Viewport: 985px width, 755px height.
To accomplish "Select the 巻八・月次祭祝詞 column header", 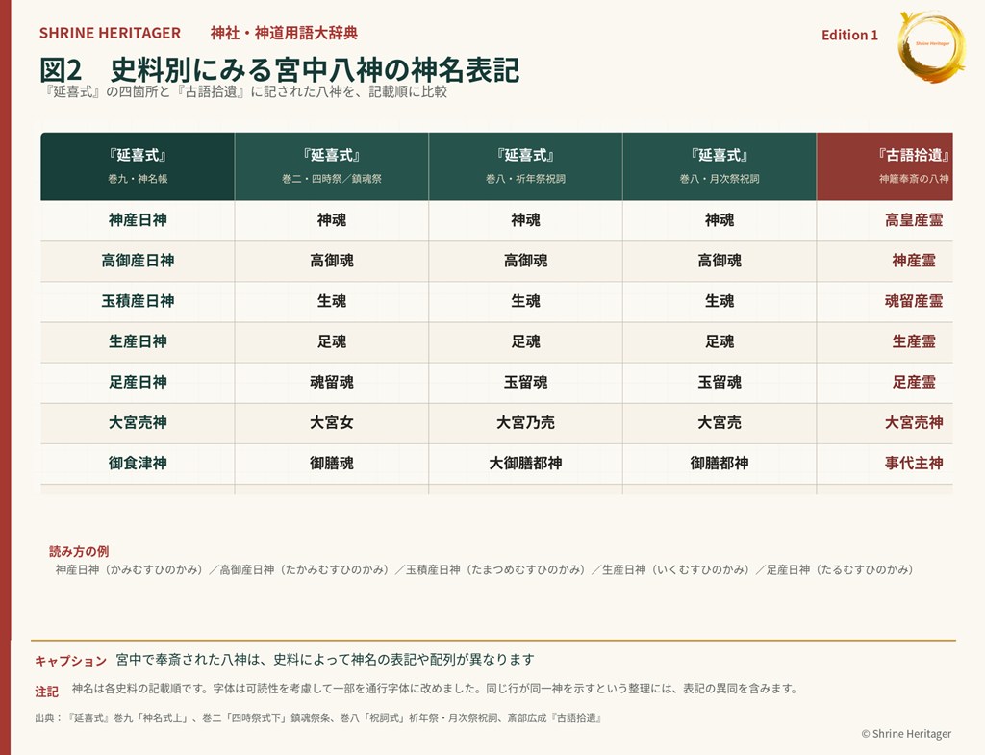I will (720, 166).
